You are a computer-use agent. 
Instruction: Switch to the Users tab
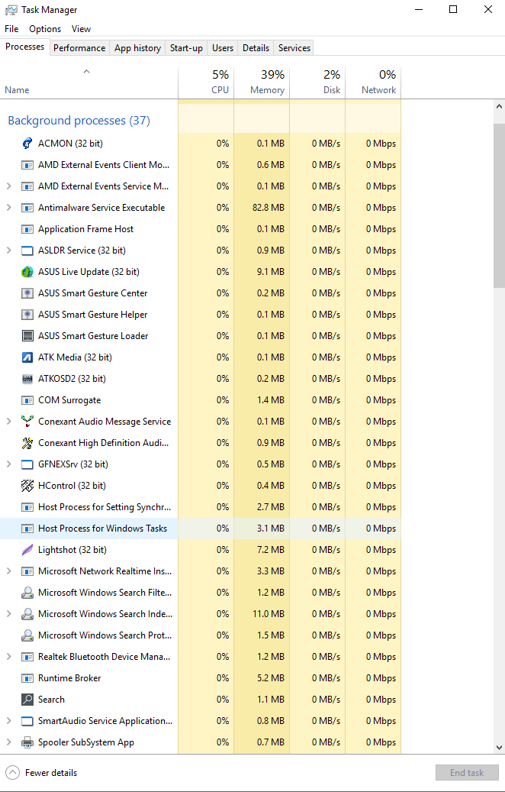pyautogui.click(x=223, y=48)
